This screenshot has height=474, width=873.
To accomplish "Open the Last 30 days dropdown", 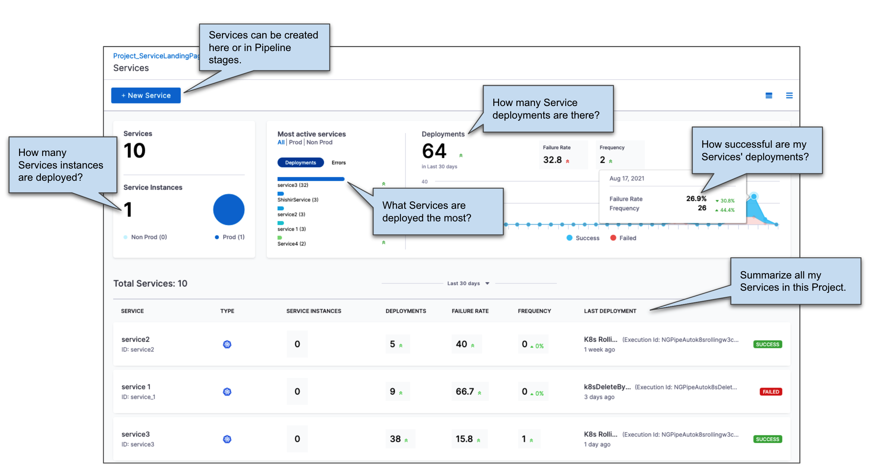I will click(x=467, y=284).
